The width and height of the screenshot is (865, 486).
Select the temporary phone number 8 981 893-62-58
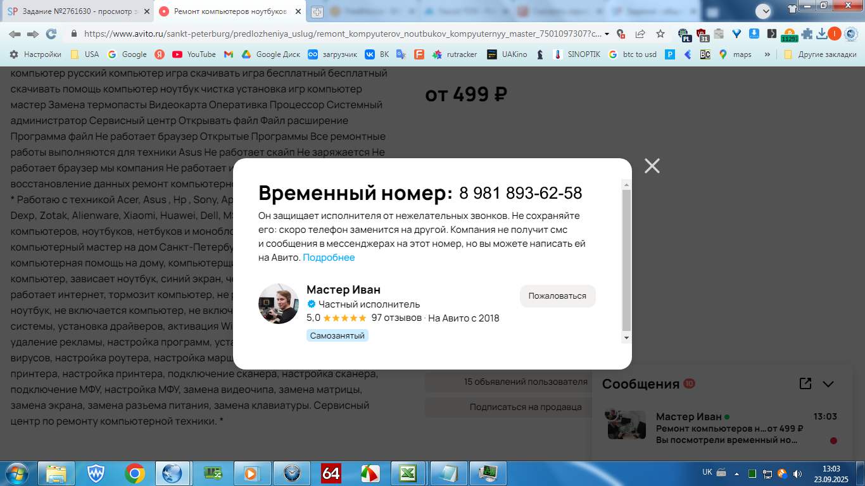click(x=521, y=193)
